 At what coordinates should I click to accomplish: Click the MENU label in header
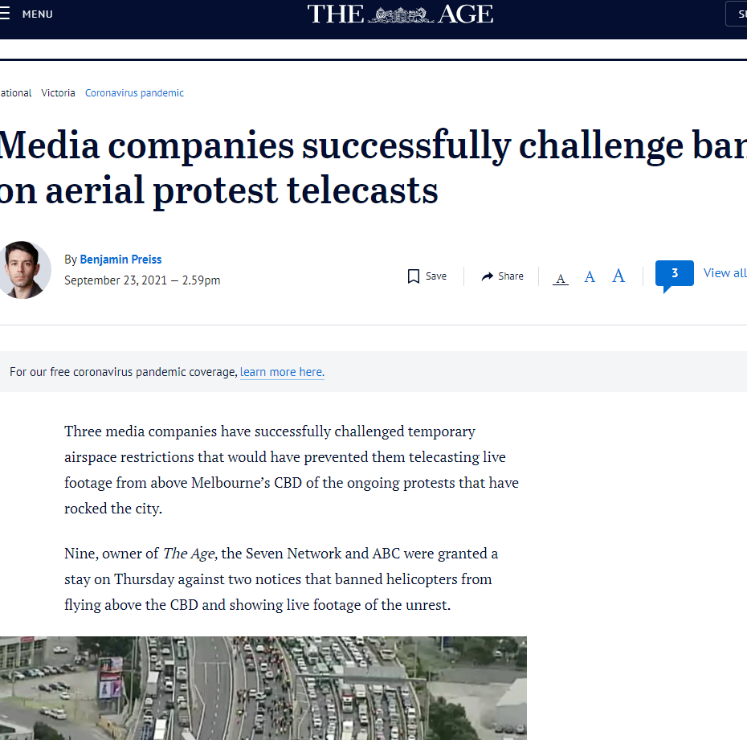click(x=37, y=14)
